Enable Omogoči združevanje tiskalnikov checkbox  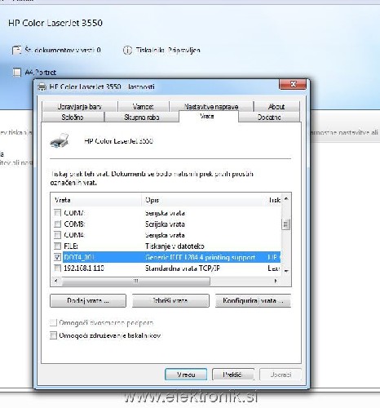(53, 335)
